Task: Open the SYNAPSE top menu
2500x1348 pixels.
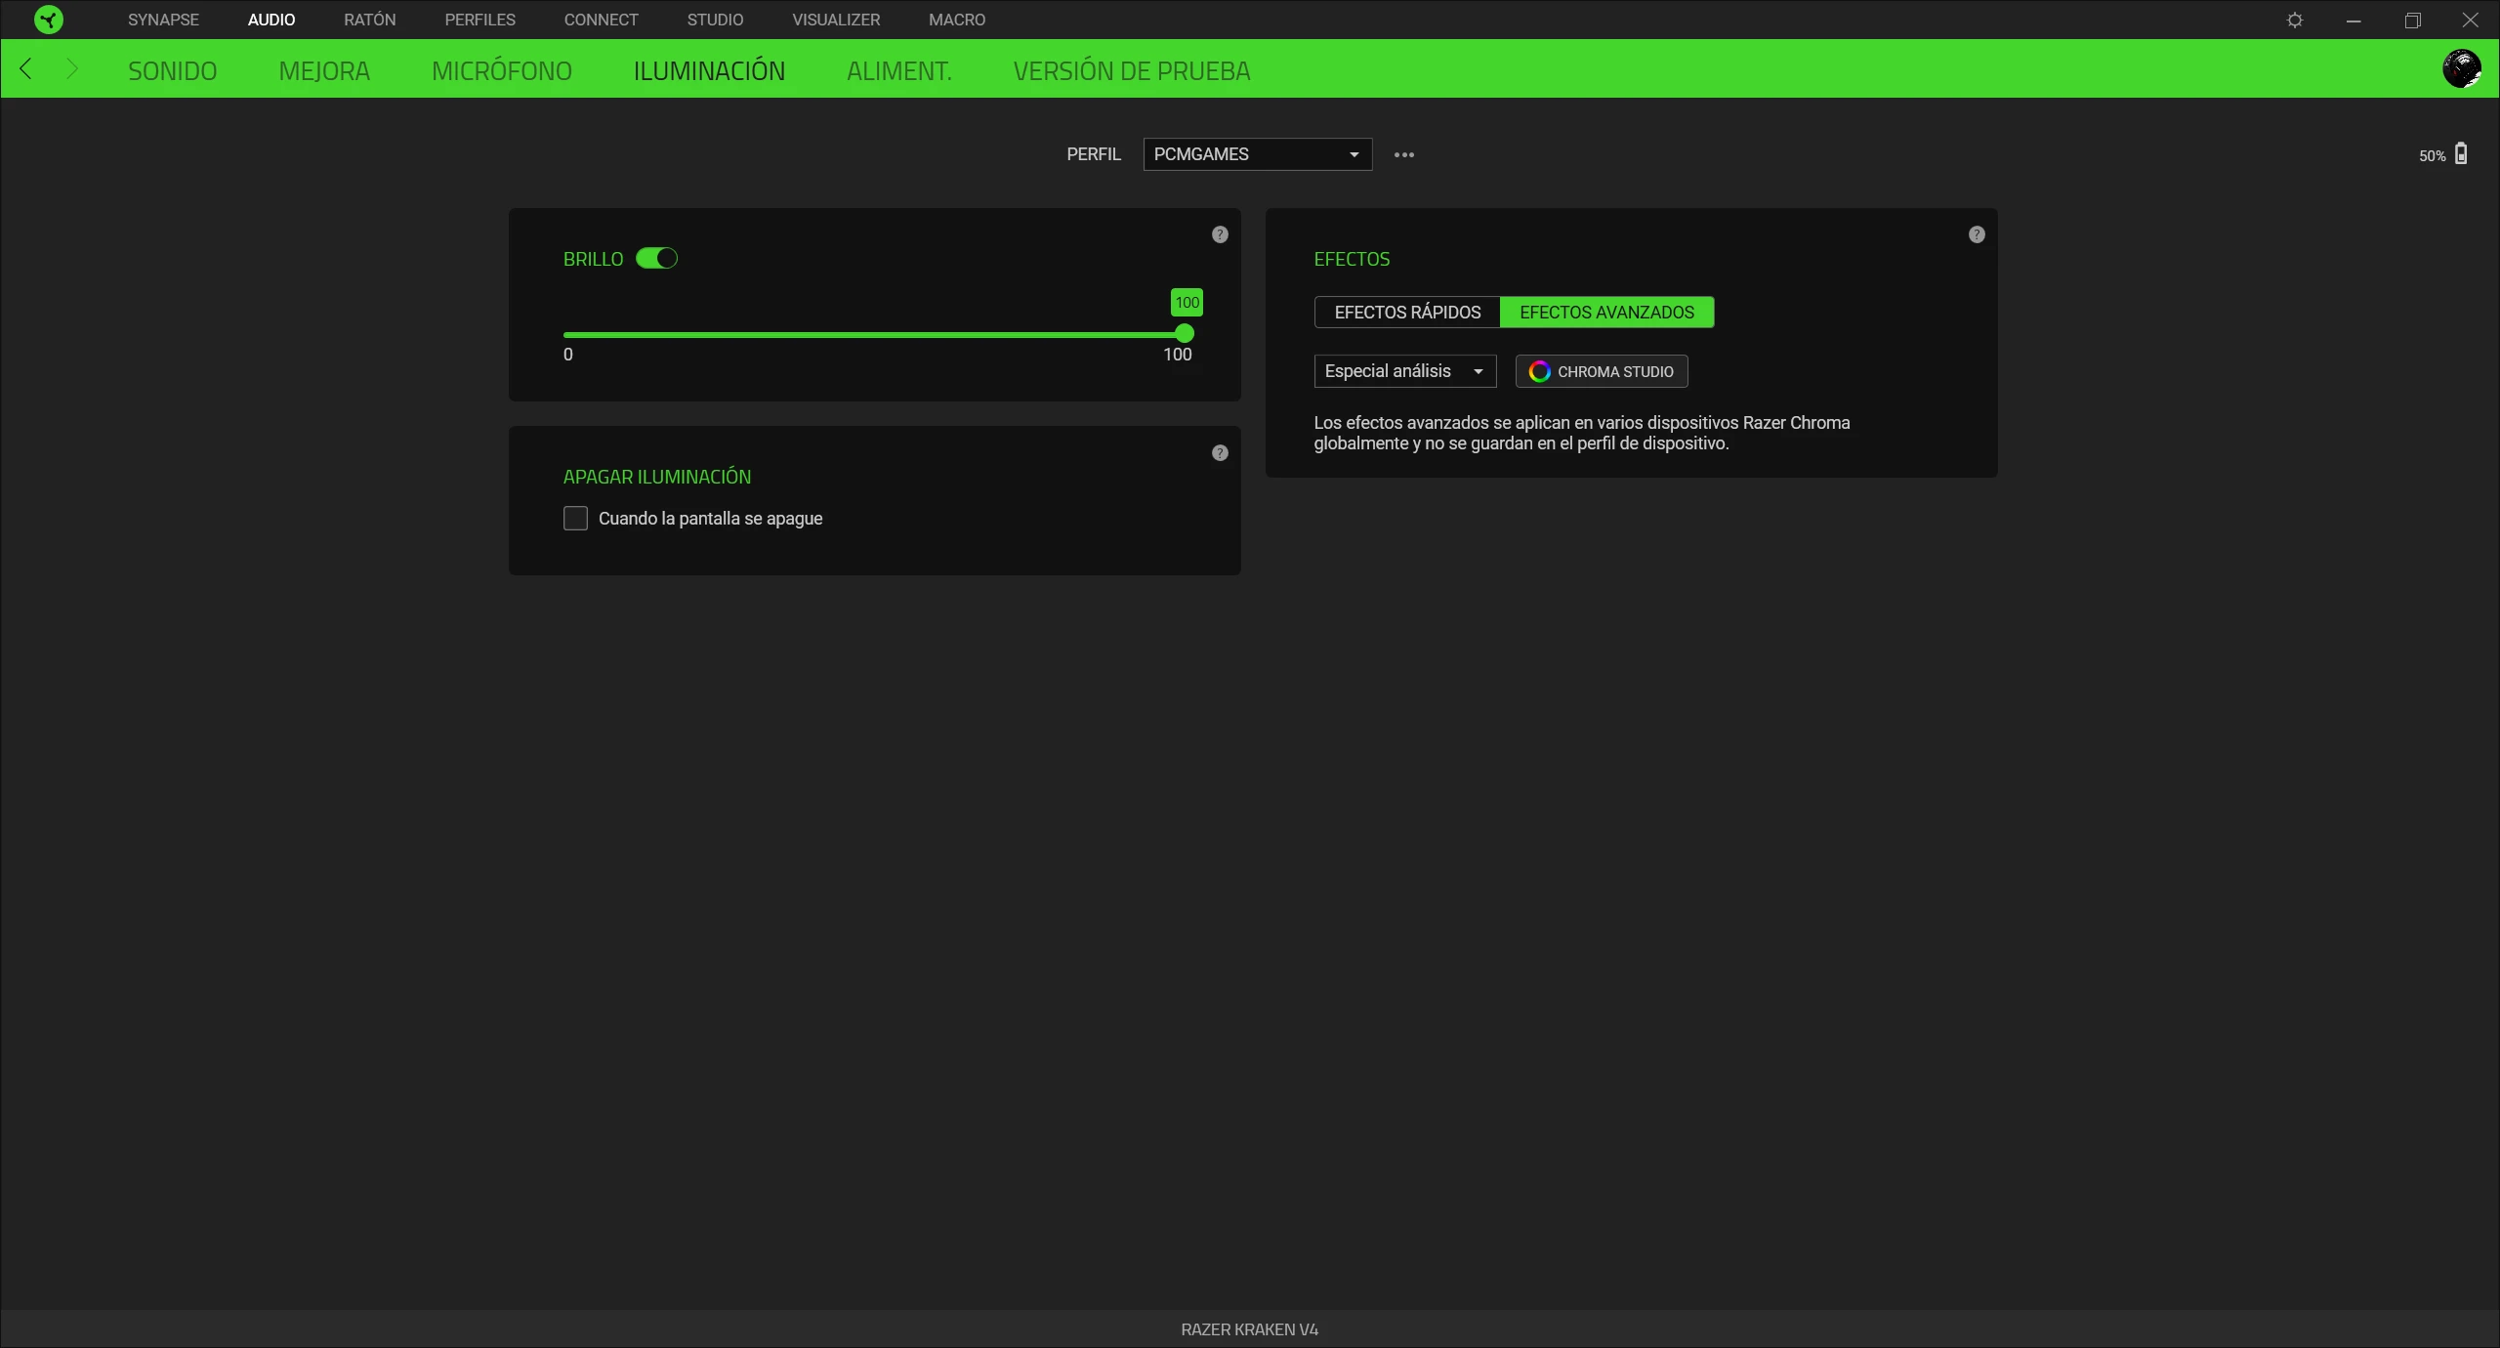Action: click(x=163, y=20)
